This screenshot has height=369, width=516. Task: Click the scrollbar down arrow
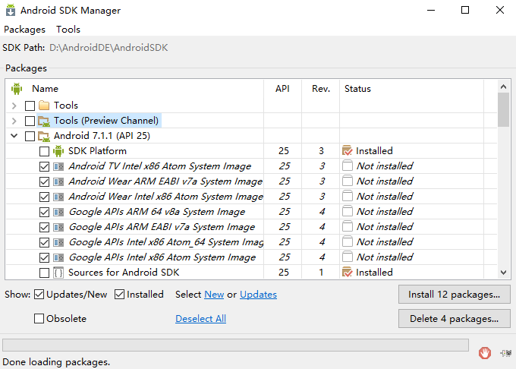(x=503, y=273)
